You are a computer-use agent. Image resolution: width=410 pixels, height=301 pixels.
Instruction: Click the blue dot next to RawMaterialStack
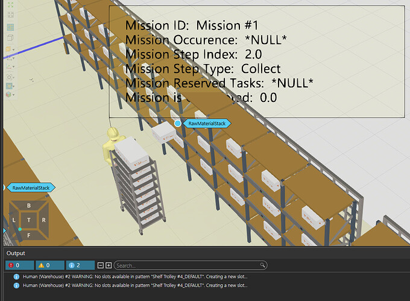point(177,123)
